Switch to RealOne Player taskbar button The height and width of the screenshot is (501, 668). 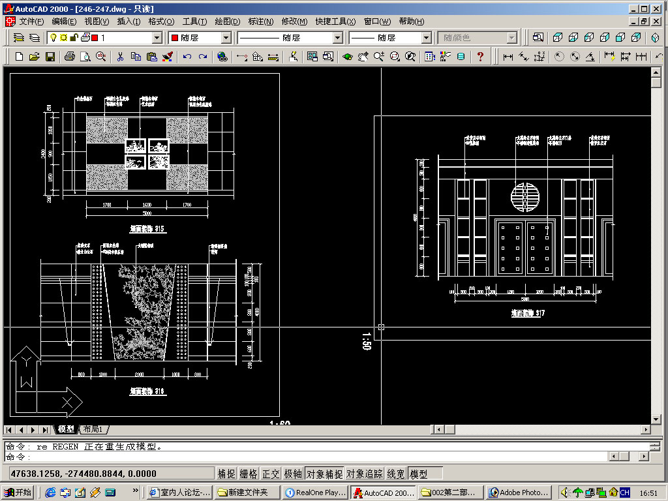[x=315, y=493]
